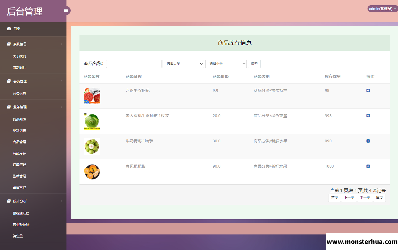Click book icon beside 统计分析
Image resolution: width=398 pixels, height=250 pixels.
(9, 201)
